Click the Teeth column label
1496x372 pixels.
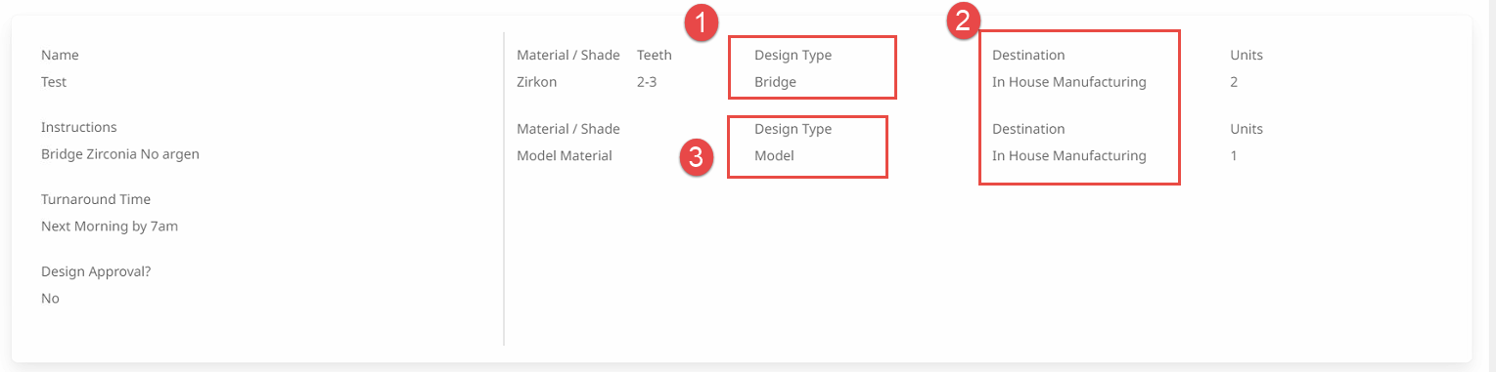[x=655, y=55]
